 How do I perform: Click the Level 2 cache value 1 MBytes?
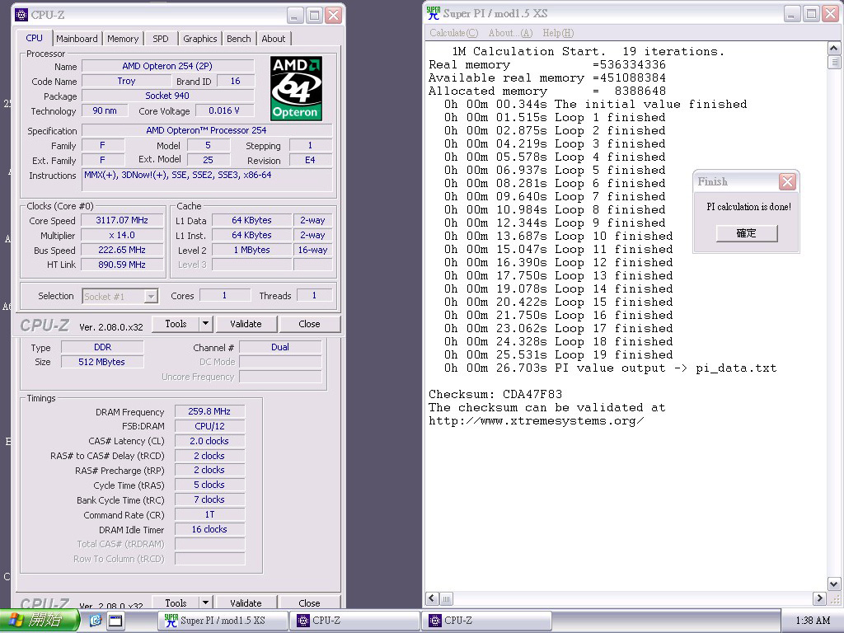click(252, 250)
